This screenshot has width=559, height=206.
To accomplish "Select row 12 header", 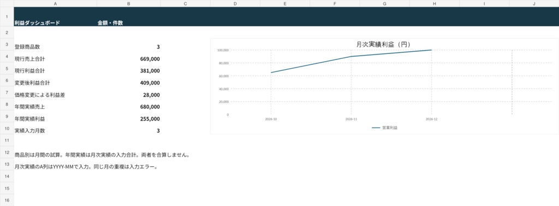I will pyautogui.click(x=7, y=152).
